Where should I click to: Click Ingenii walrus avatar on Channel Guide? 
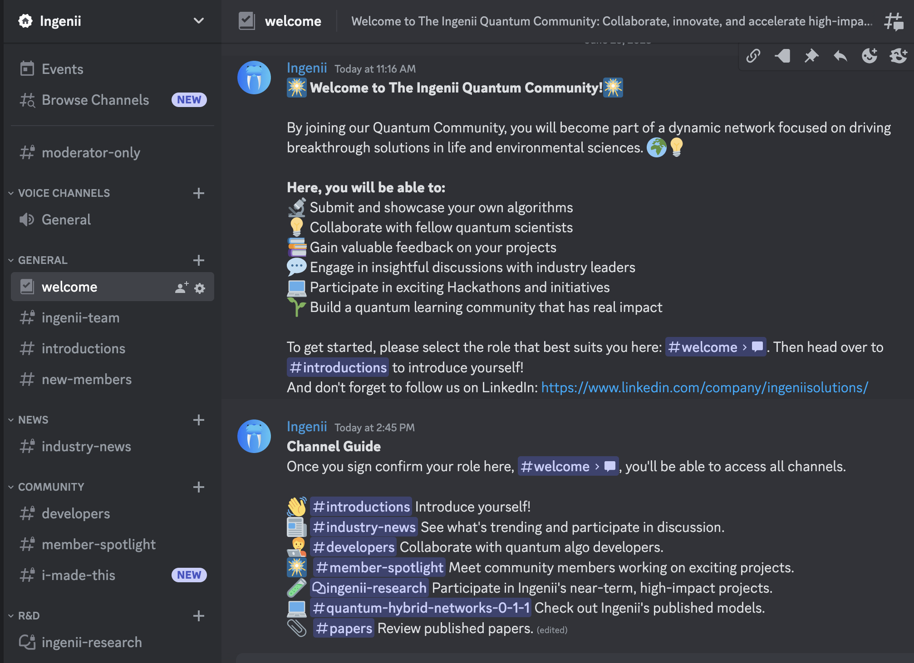(254, 436)
